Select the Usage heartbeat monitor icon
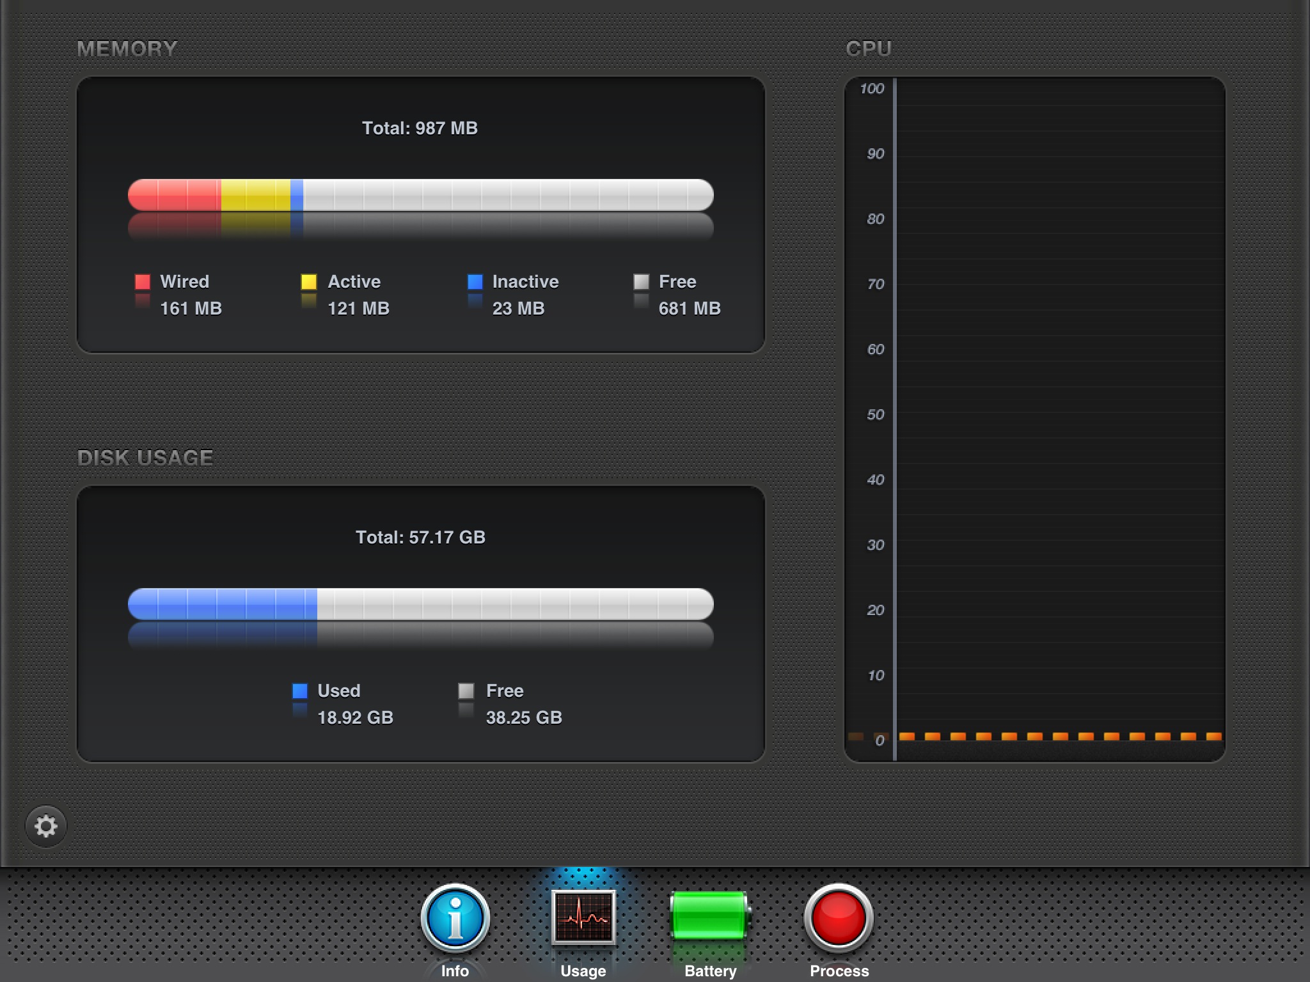 point(583,917)
